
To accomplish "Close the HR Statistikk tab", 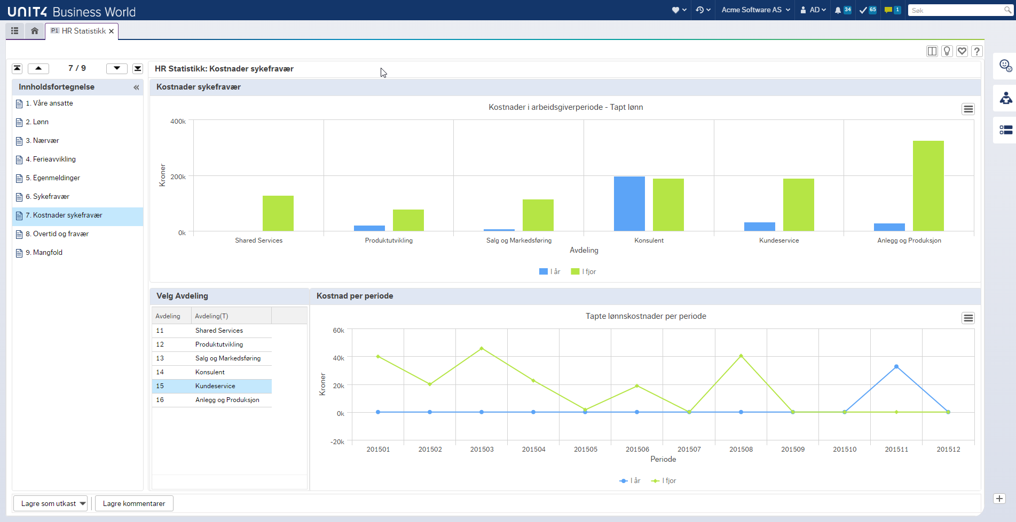I will [112, 31].
